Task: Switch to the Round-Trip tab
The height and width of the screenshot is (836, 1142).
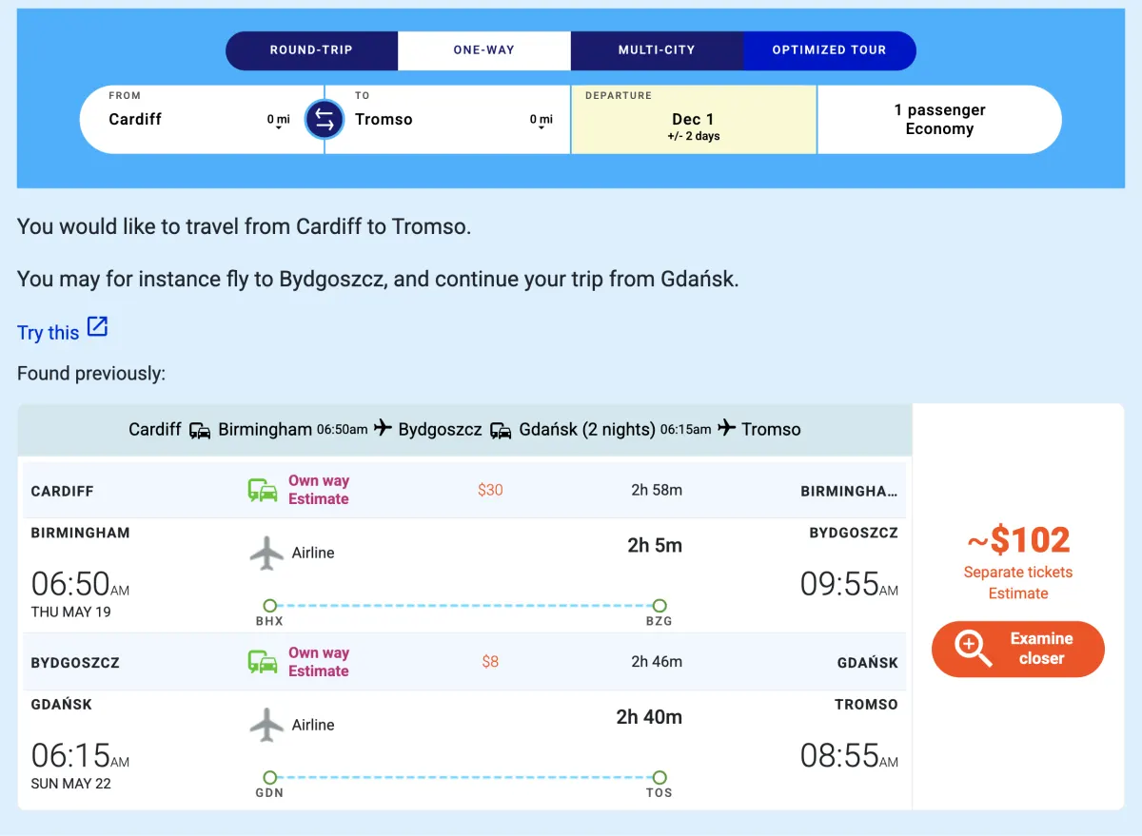Action: [311, 50]
